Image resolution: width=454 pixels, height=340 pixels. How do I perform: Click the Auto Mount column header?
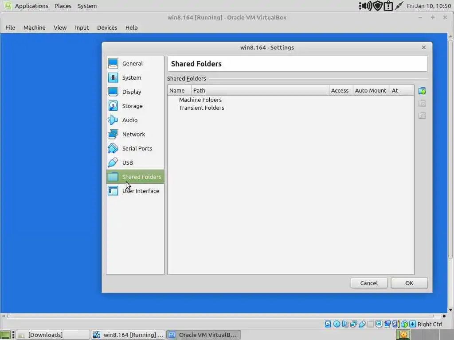(x=371, y=90)
